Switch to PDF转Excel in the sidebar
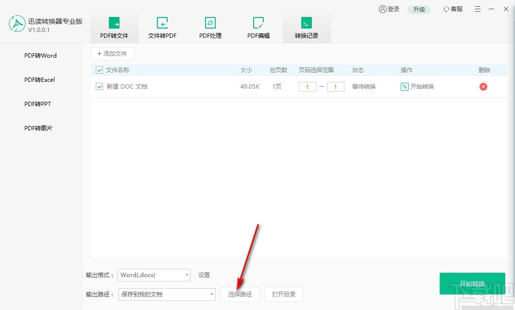 tap(39, 79)
